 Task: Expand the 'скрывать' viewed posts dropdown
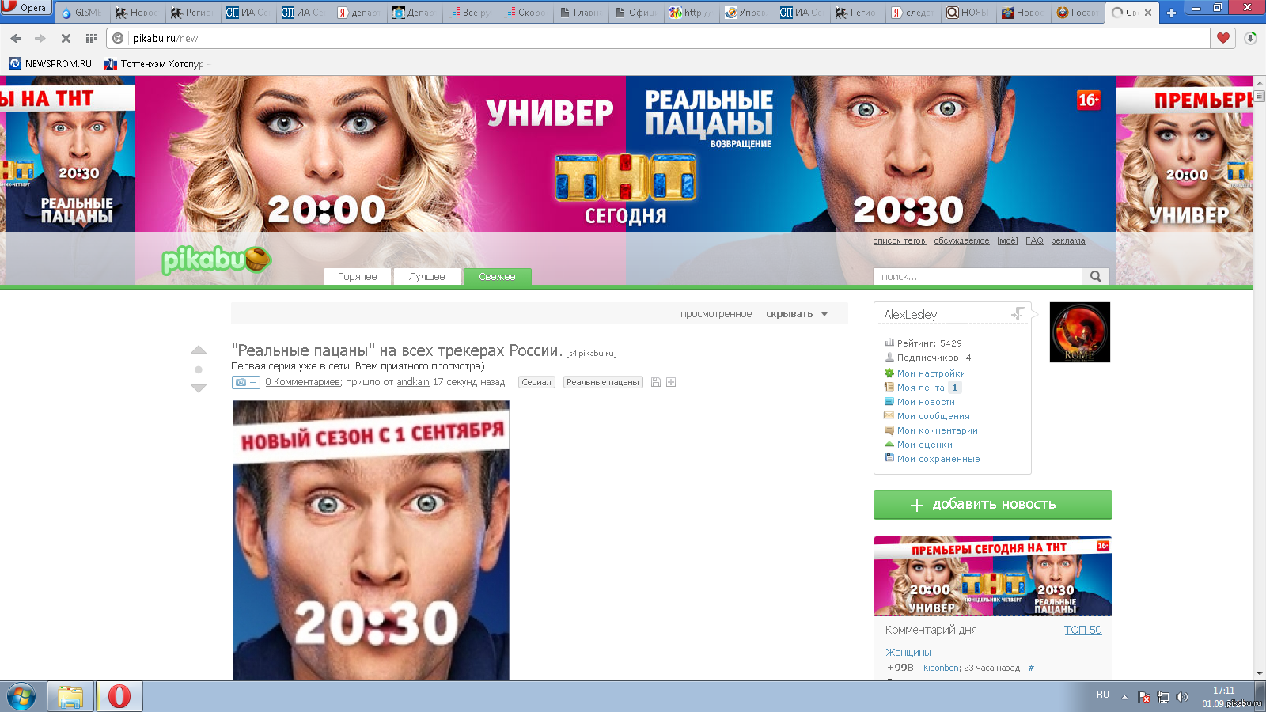(797, 314)
